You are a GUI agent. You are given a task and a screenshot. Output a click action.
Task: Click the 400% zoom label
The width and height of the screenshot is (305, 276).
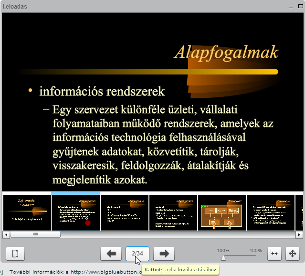coord(255,250)
